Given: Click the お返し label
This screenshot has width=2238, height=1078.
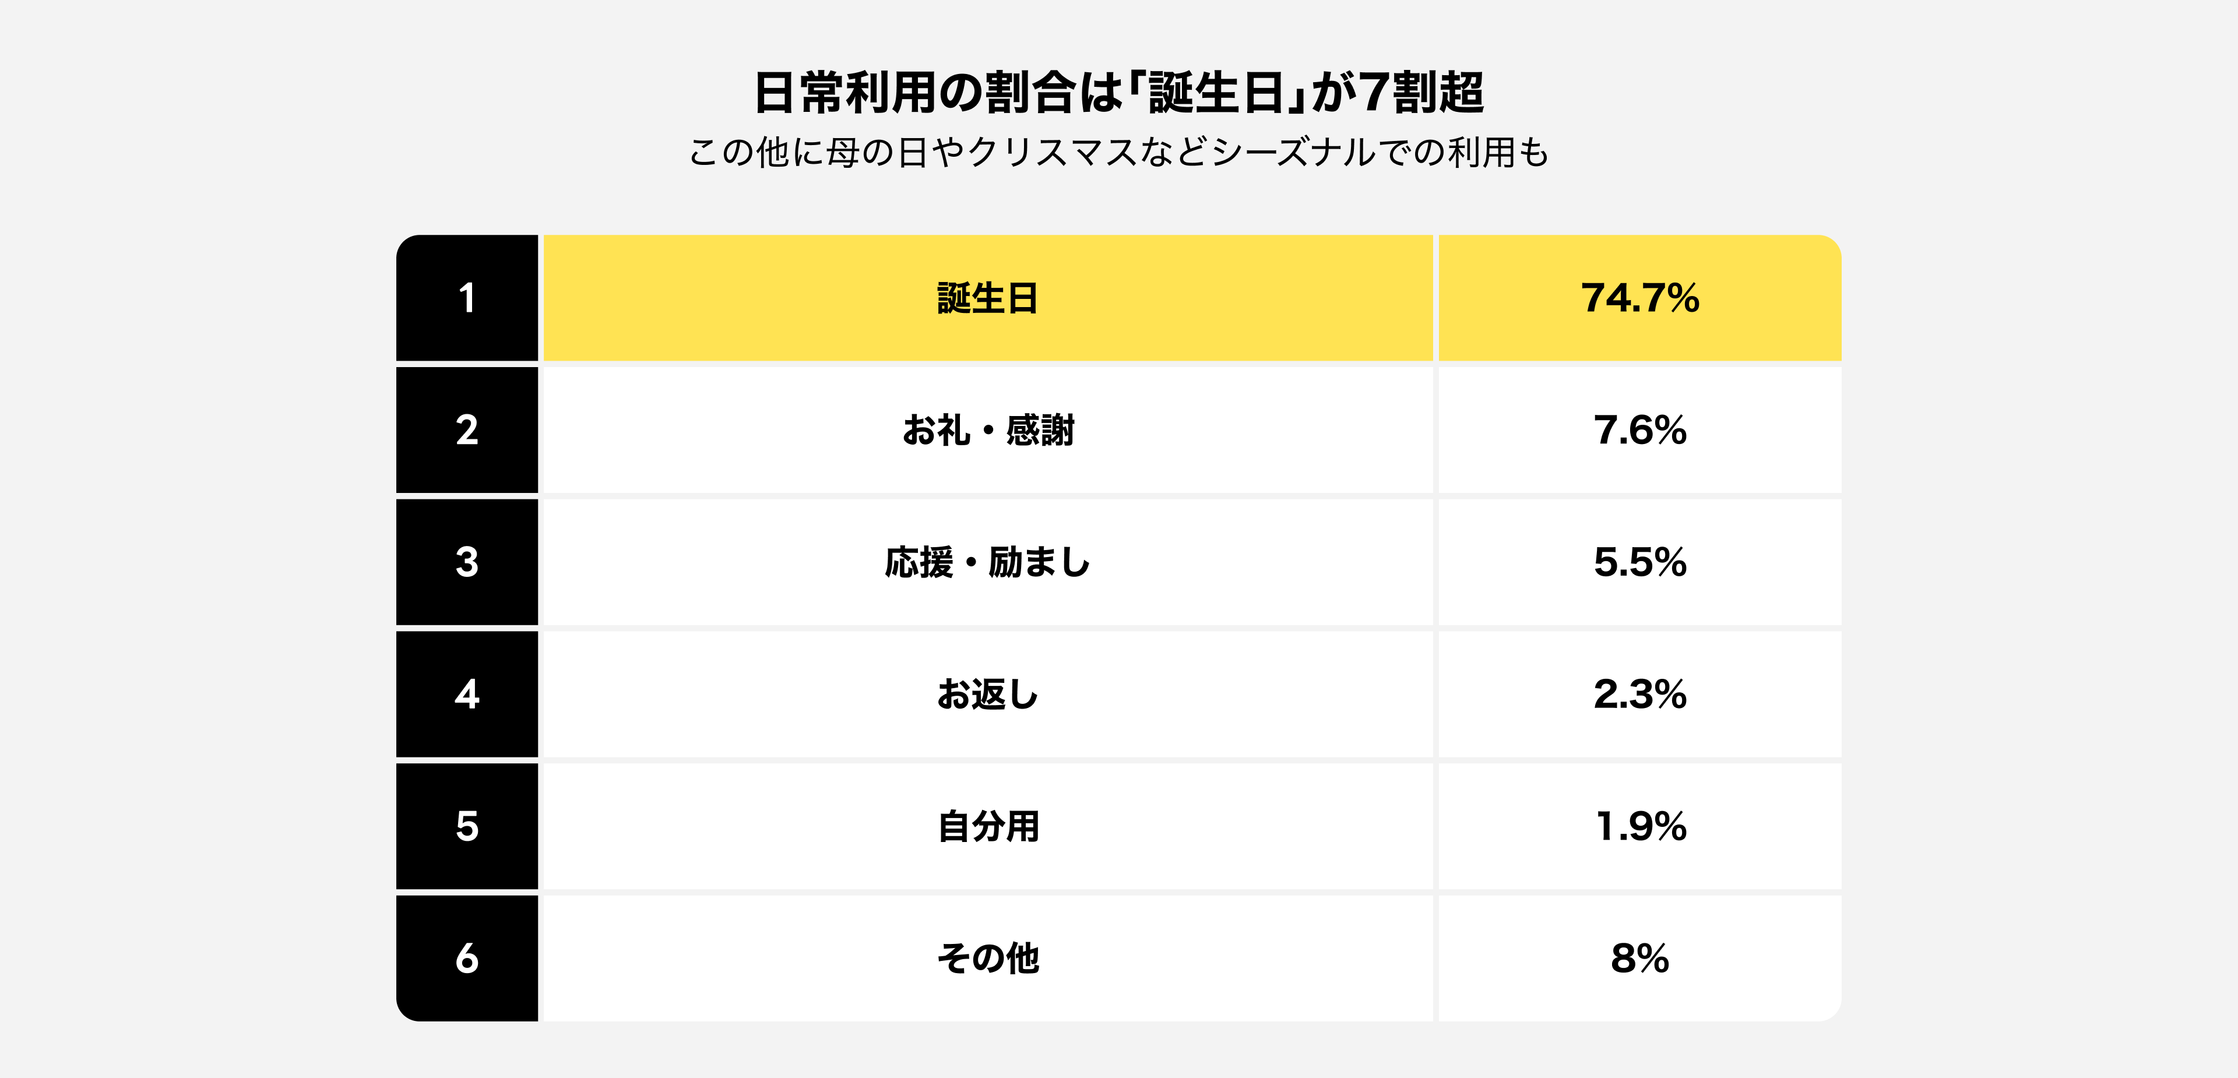Looking at the screenshot, I should [988, 694].
